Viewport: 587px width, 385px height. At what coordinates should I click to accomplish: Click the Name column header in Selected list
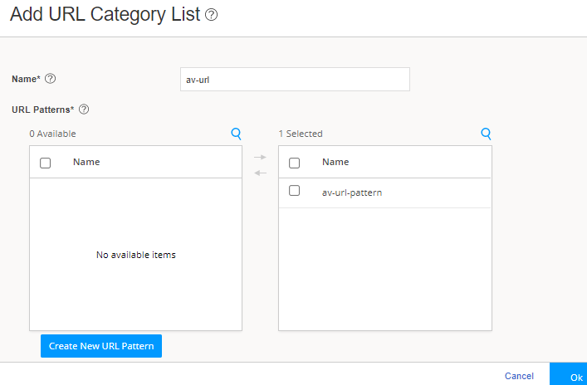point(335,162)
